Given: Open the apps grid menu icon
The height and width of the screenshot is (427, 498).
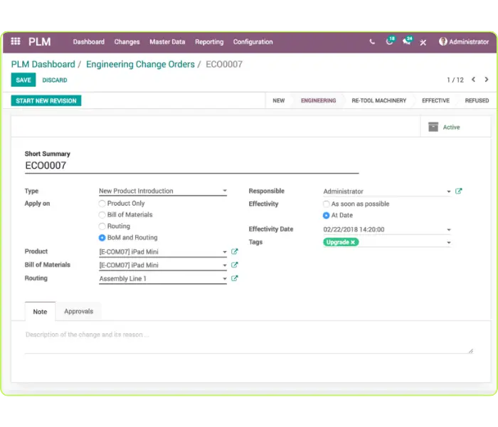Looking at the screenshot, I should coord(16,41).
